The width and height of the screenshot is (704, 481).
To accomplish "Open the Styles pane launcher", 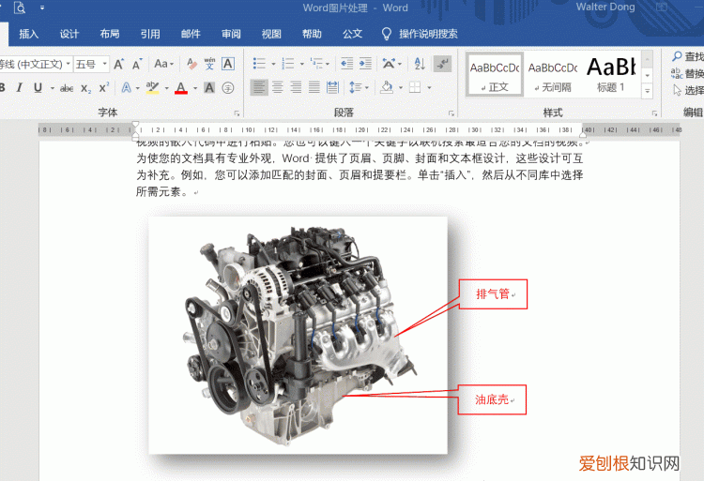I will pos(654,113).
